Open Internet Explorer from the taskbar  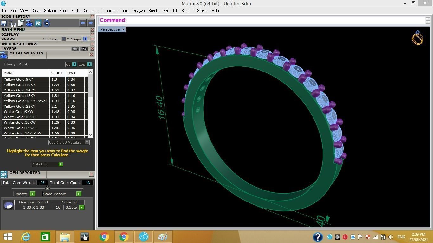pyautogui.click(x=25, y=237)
